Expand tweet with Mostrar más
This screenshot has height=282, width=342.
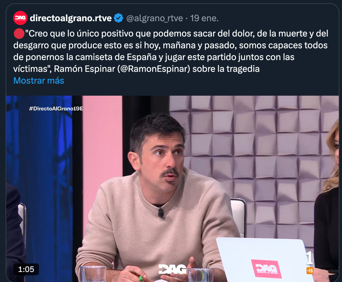[39, 81]
